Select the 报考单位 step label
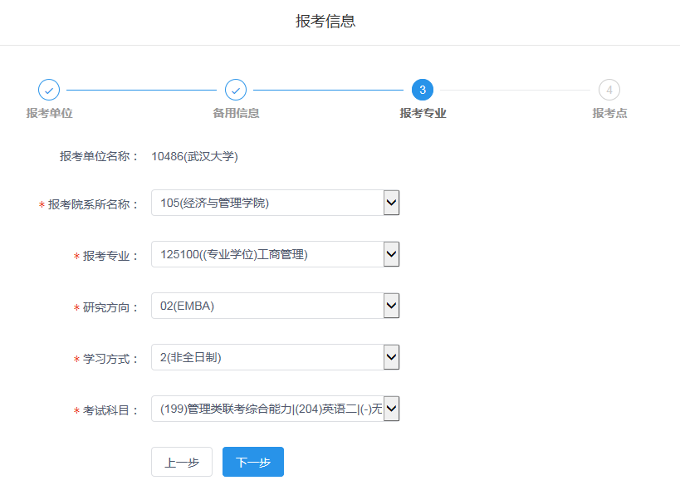680x500 pixels. 49,113
